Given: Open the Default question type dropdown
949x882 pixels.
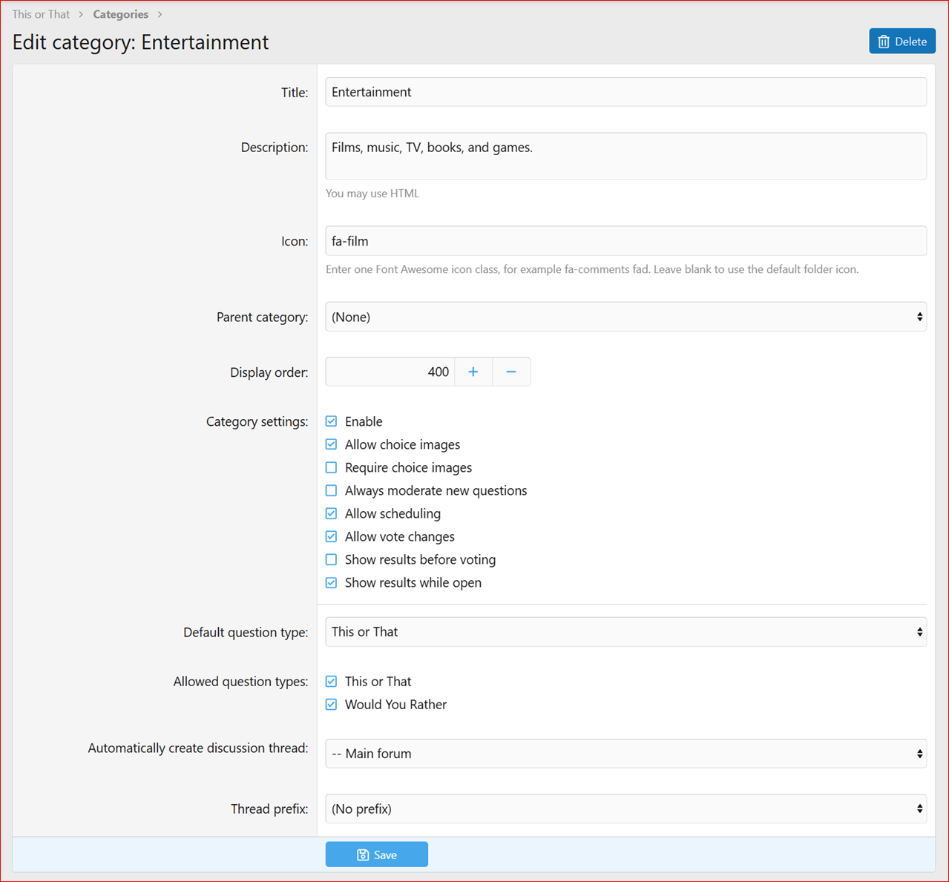Looking at the screenshot, I should tap(626, 632).
